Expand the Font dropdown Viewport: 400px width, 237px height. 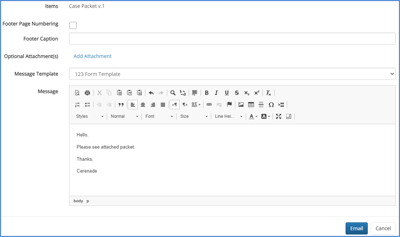(159, 116)
